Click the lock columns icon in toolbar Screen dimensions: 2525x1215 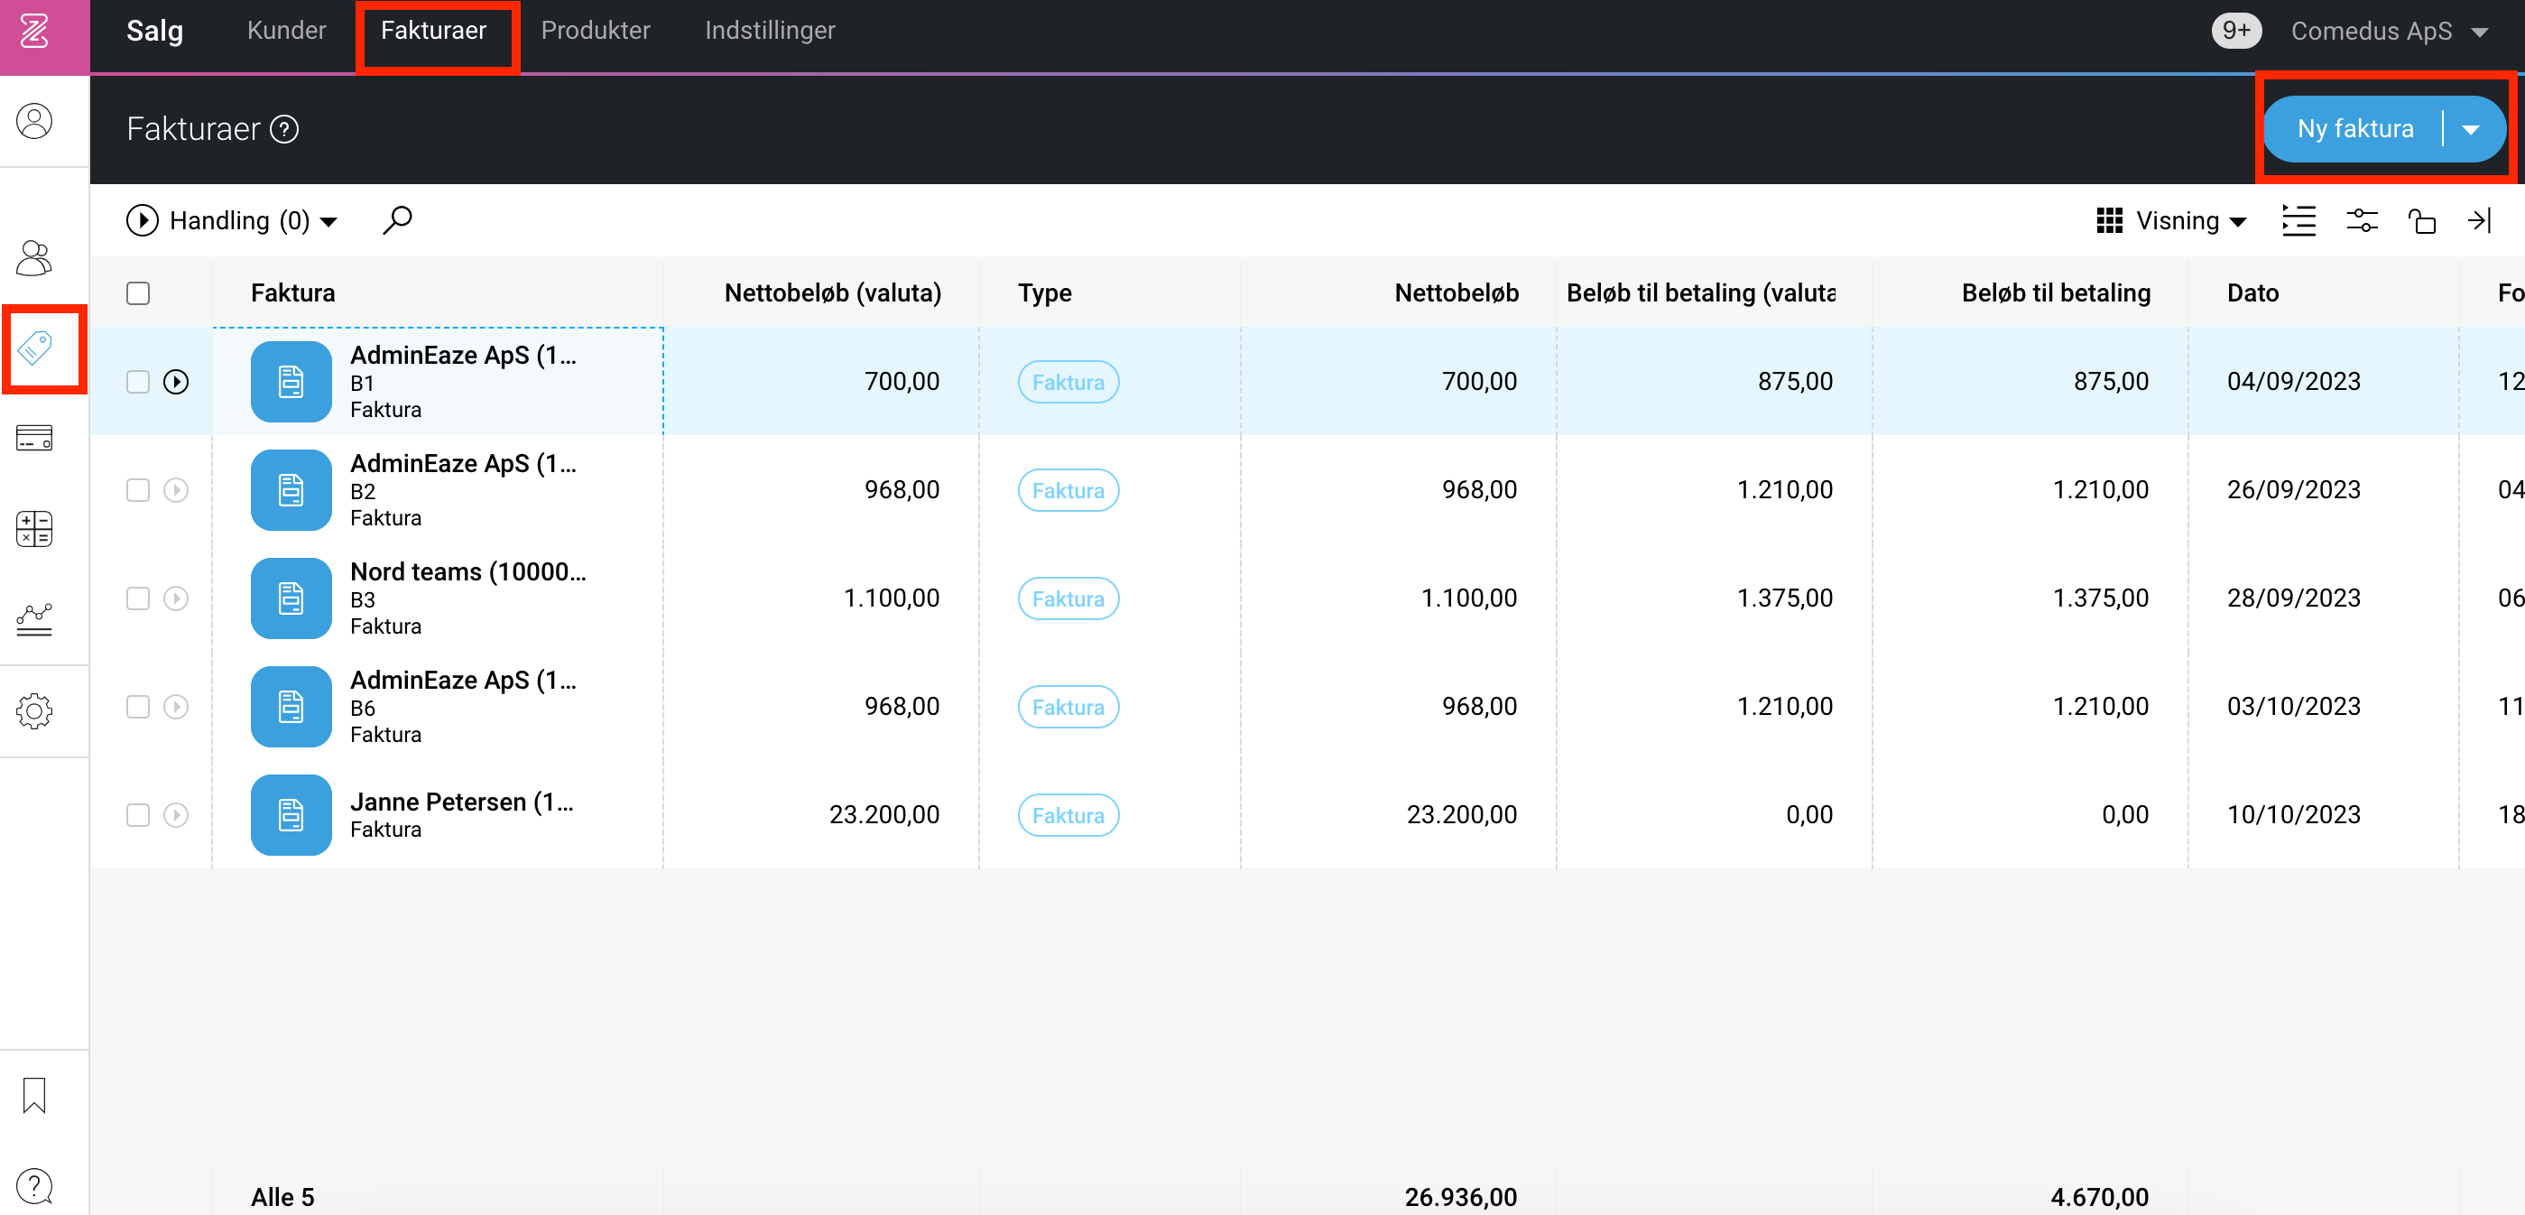coord(2421,220)
